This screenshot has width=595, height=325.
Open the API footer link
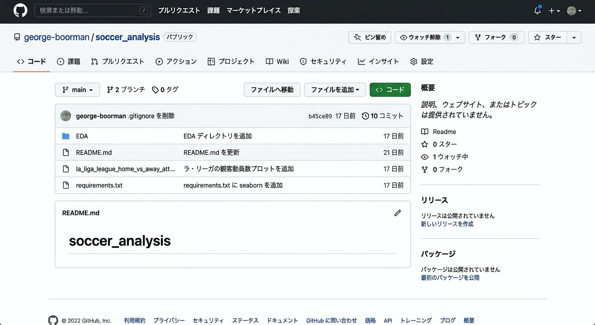[388, 320]
